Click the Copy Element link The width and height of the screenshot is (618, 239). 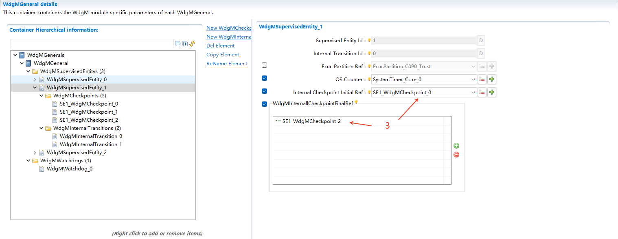click(223, 55)
